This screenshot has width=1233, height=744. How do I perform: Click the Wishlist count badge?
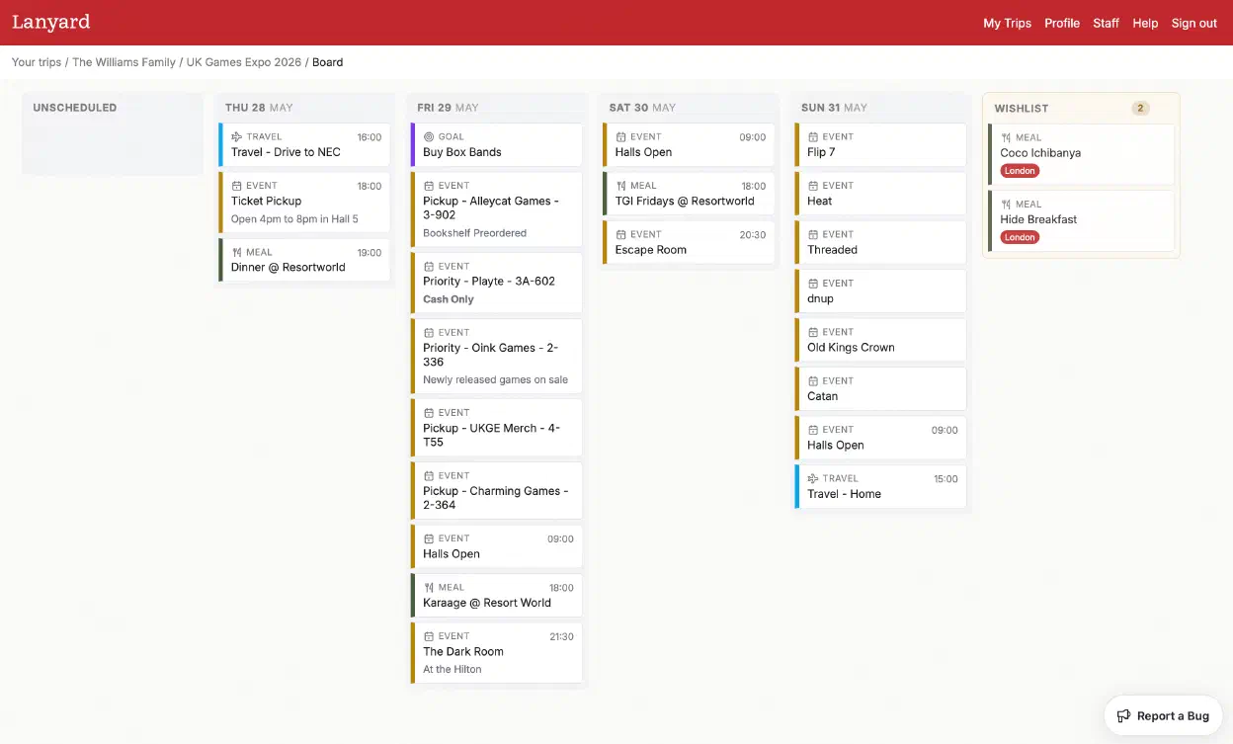pyautogui.click(x=1140, y=109)
